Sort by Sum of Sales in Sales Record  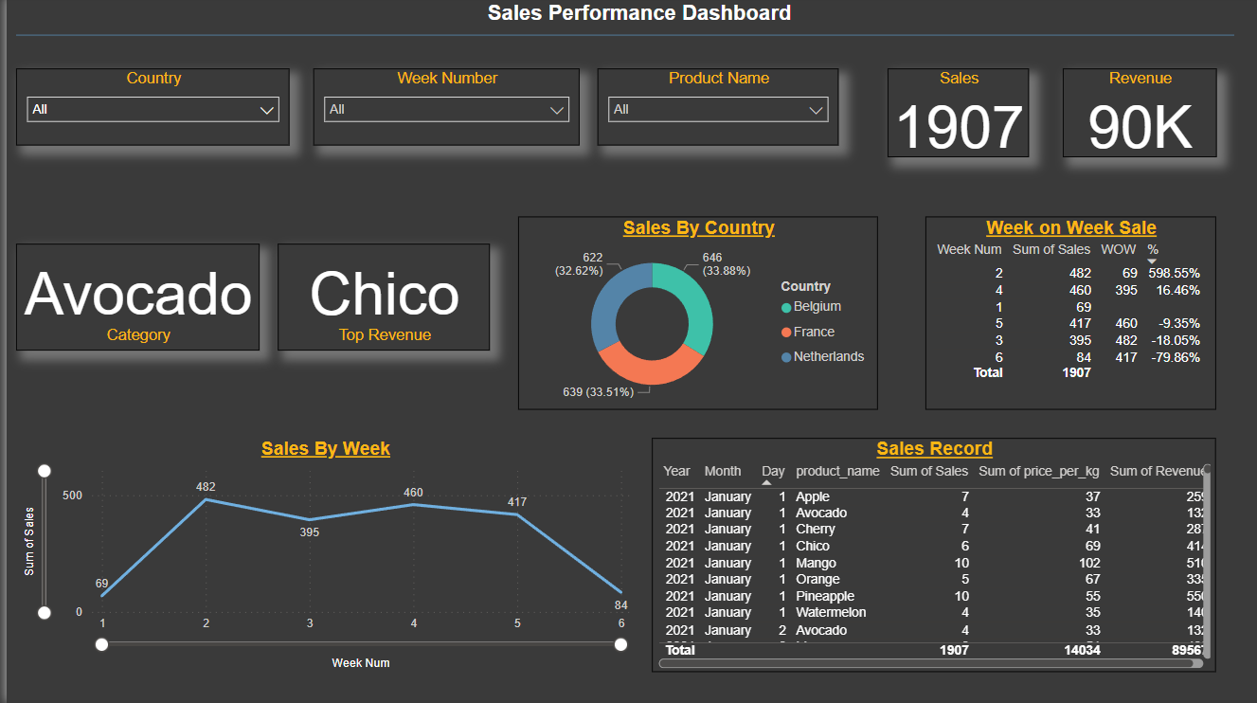click(x=928, y=471)
